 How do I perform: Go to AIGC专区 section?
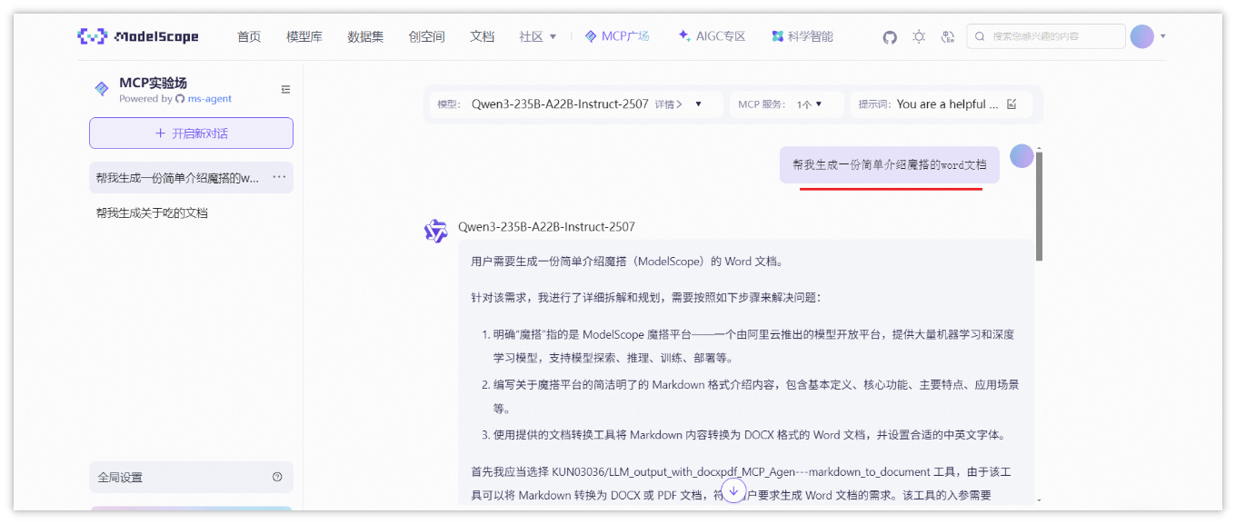tap(712, 37)
